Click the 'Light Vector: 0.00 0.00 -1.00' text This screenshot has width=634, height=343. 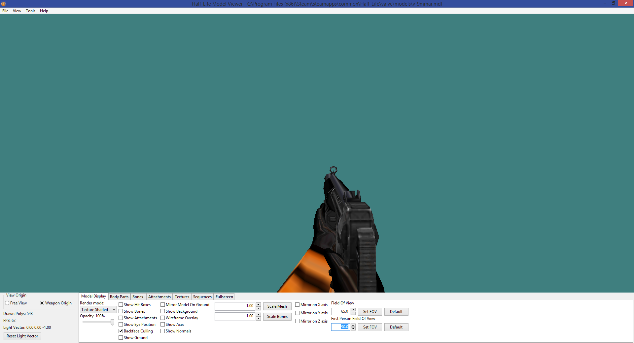click(x=27, y=327)
